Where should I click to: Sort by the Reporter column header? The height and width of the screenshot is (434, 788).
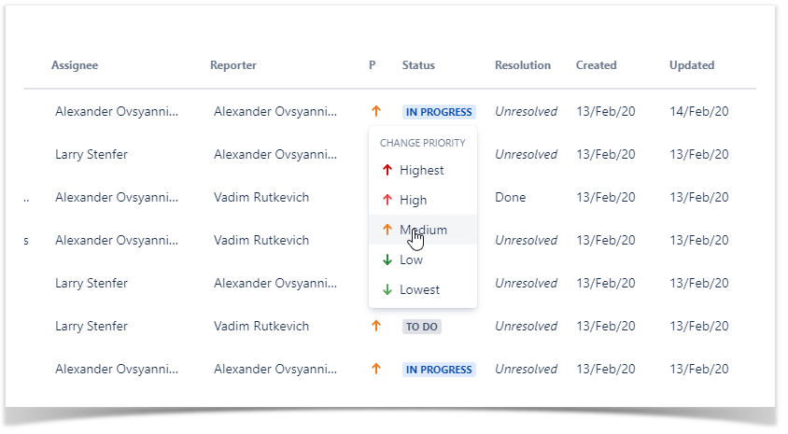click(233, 65)
